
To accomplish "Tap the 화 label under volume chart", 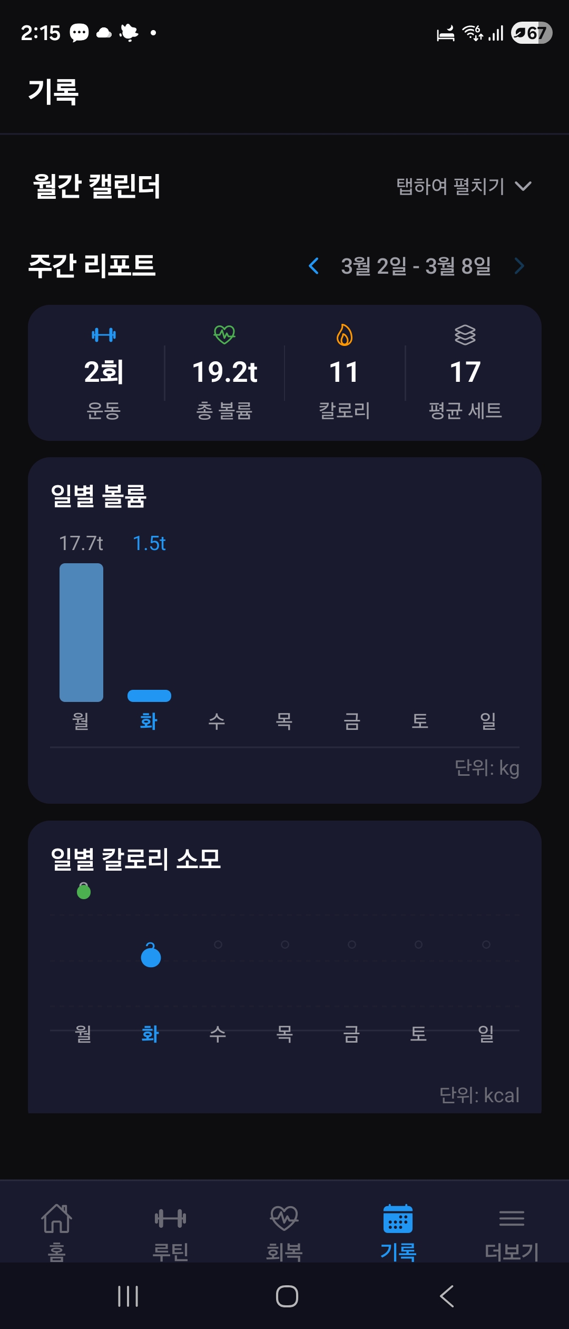I will pyautogui.click(x=149, y=721).
